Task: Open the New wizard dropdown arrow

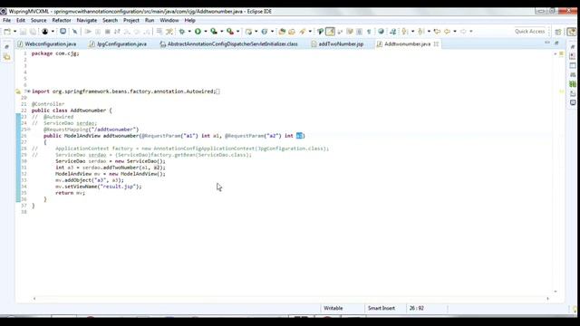Action: click(x=14, y=32)
